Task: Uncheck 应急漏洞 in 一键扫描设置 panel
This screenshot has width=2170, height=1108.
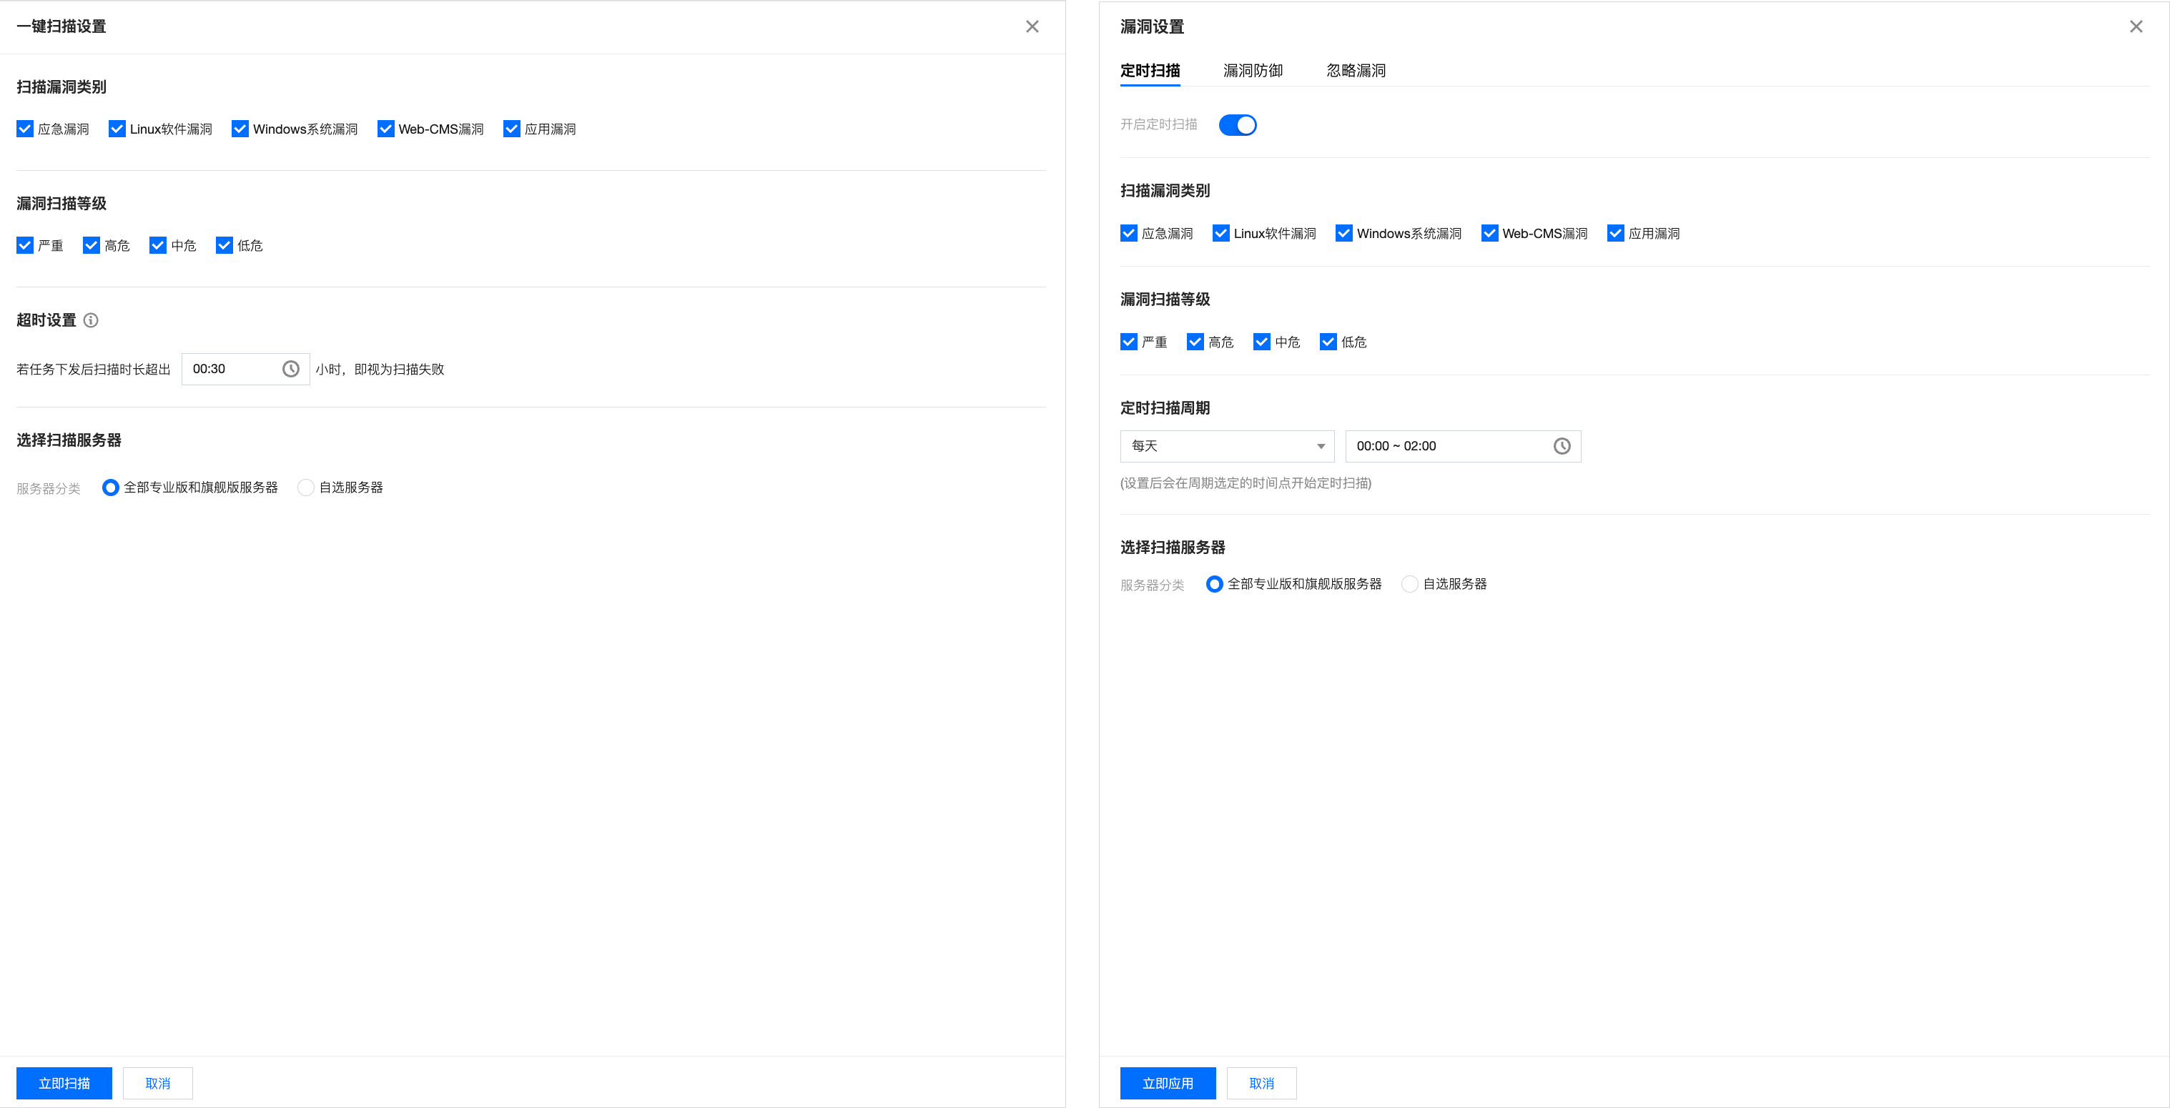Action: click(x=25, y=129)
